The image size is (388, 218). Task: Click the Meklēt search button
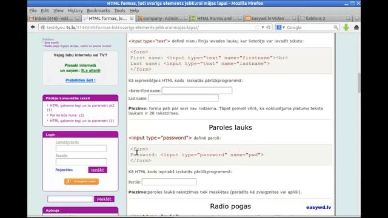point(104,199)
